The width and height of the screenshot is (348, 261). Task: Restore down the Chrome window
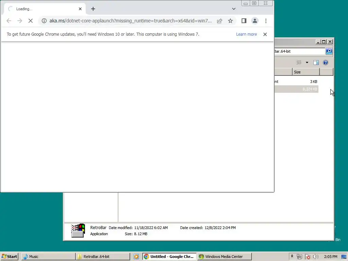(x=254, y=3)
